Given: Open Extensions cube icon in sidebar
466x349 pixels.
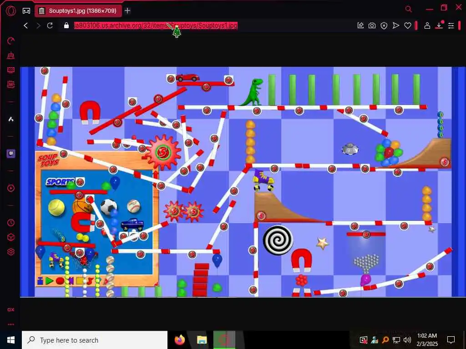Looking at the screenshot, I should coord(11,237).
